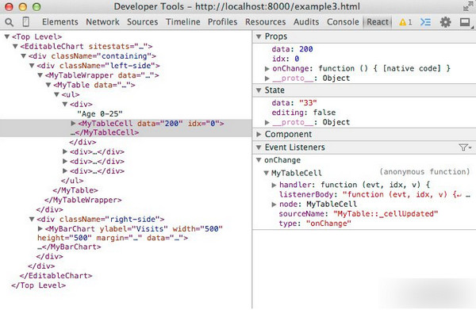Collapse the Props section
The height and width of the screenshot is (310, 476).
259,36
